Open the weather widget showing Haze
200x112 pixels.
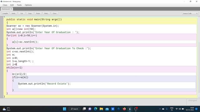(x=6, y=109)
